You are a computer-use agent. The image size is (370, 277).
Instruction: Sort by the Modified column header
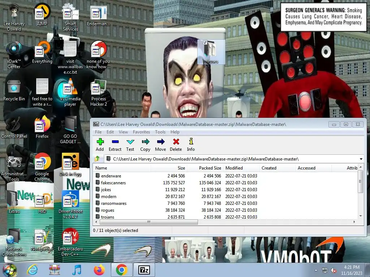241,168
